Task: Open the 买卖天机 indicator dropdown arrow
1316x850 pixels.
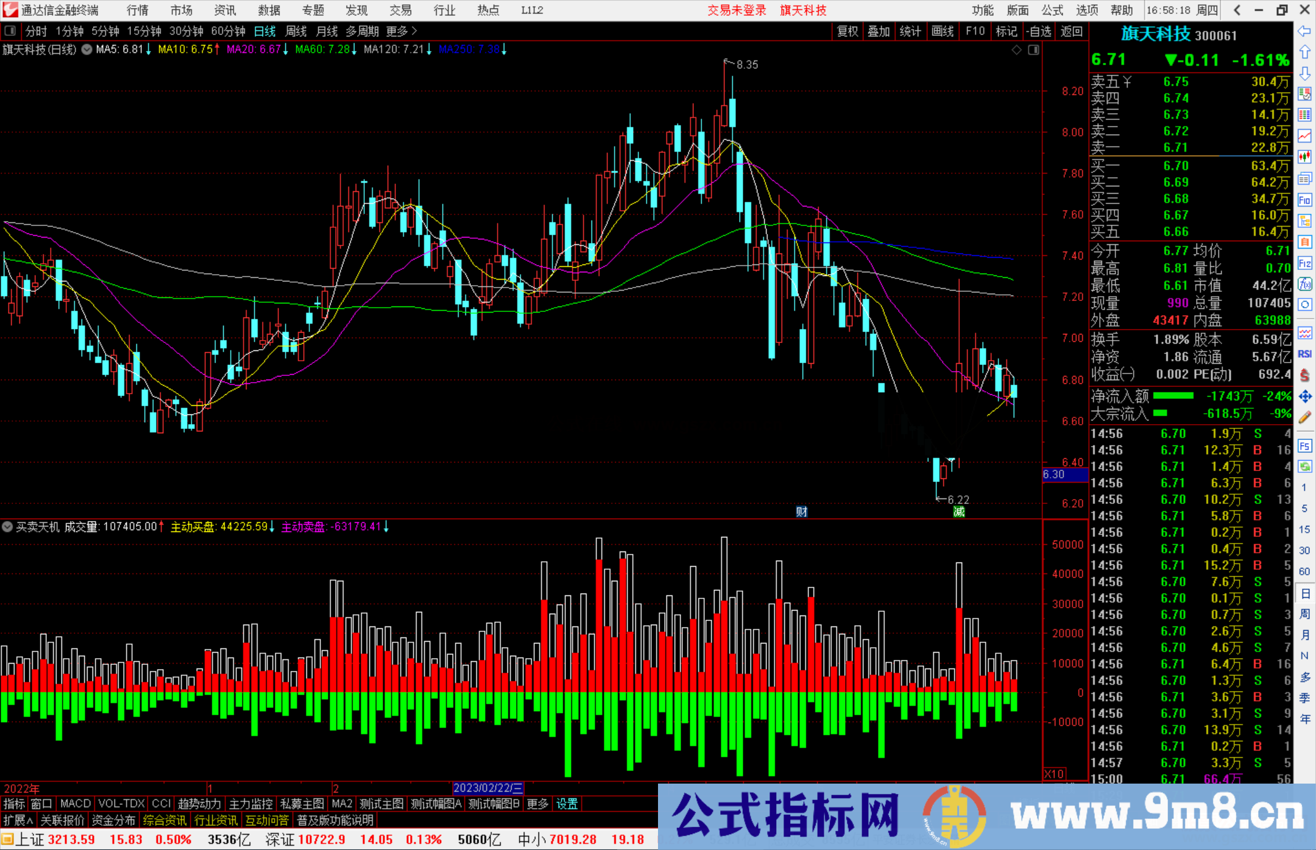Action: pyautogui.click(x=8, y=526)
